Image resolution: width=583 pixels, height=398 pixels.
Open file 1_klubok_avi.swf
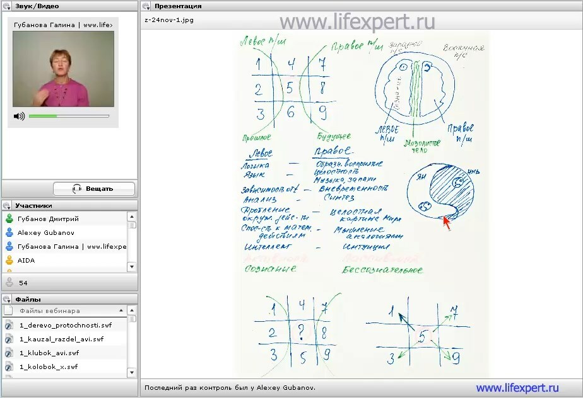tap(49, 353)
